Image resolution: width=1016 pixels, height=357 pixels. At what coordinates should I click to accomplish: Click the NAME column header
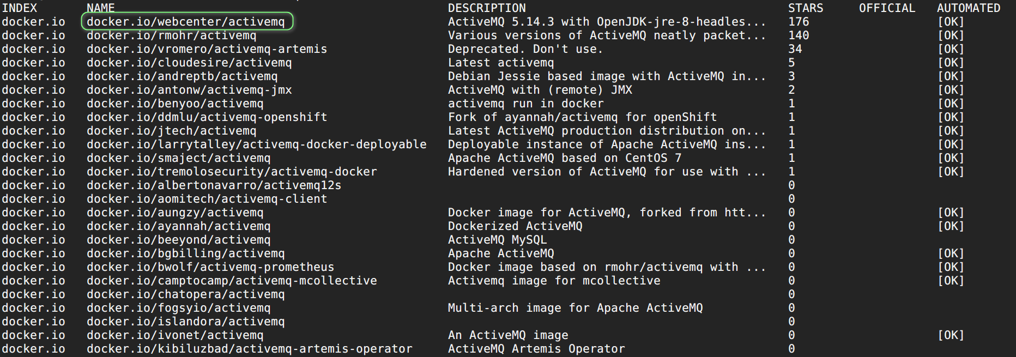(101, 8)
